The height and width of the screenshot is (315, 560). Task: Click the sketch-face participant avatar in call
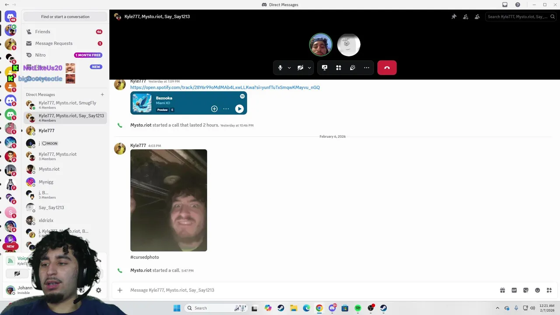pyautogui.click(x=349, y=45)
